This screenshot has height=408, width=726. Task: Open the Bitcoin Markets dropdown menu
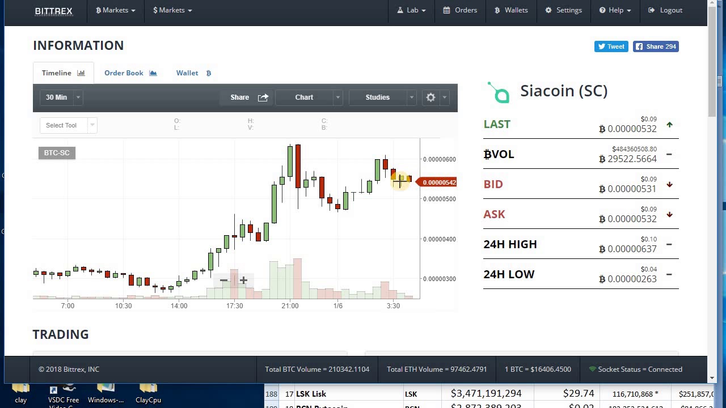tap(116, 10)
